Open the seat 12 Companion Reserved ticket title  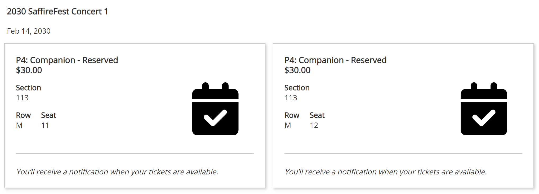tap(336, 60)
